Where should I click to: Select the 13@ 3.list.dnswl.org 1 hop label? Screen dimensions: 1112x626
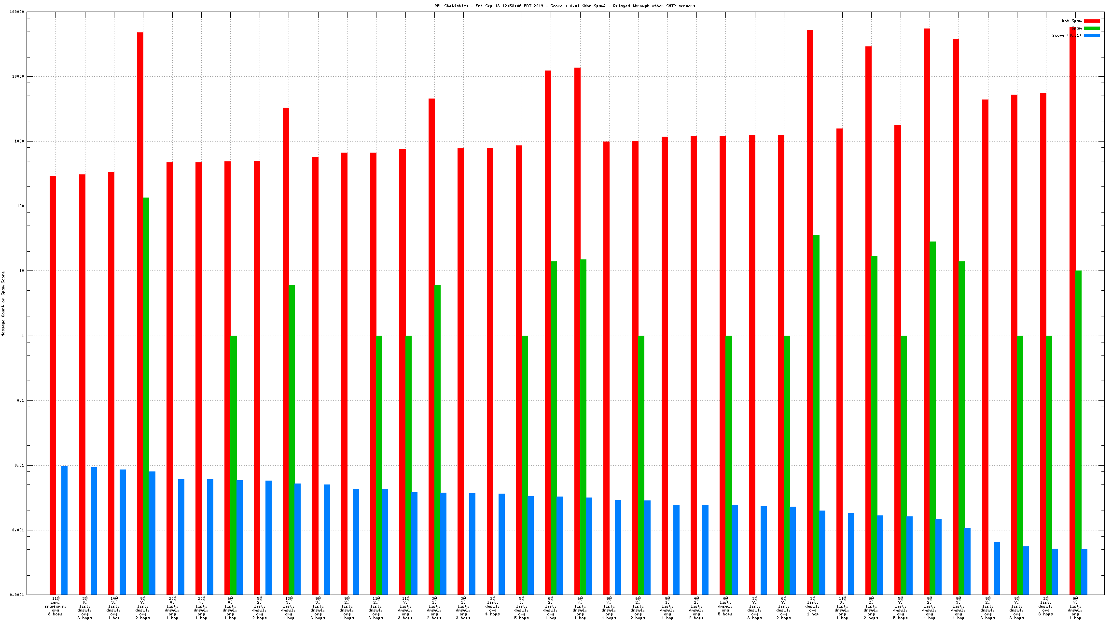(x=289, y=608)
